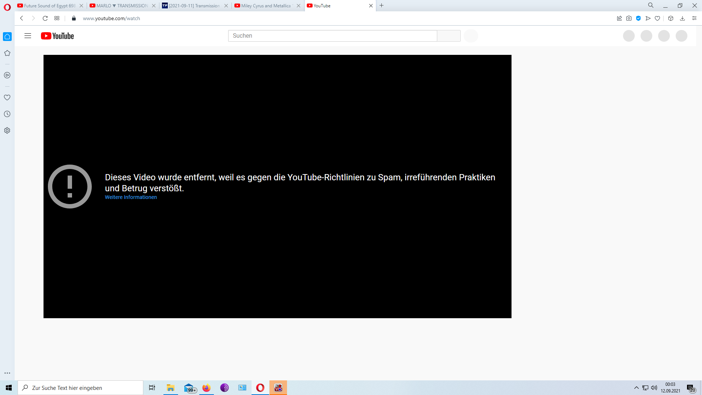Click the snapshot camera icon in address bar
The image size is (702, 395).
coord(629,18)
